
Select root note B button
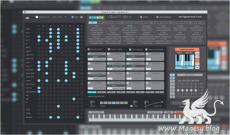(x=200, y=23)
